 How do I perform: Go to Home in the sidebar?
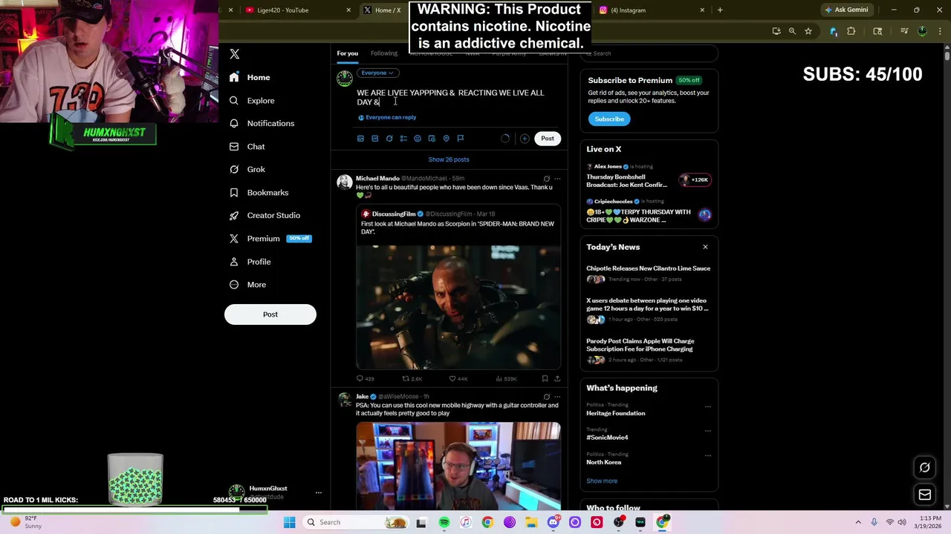click(x=250, y=77)
